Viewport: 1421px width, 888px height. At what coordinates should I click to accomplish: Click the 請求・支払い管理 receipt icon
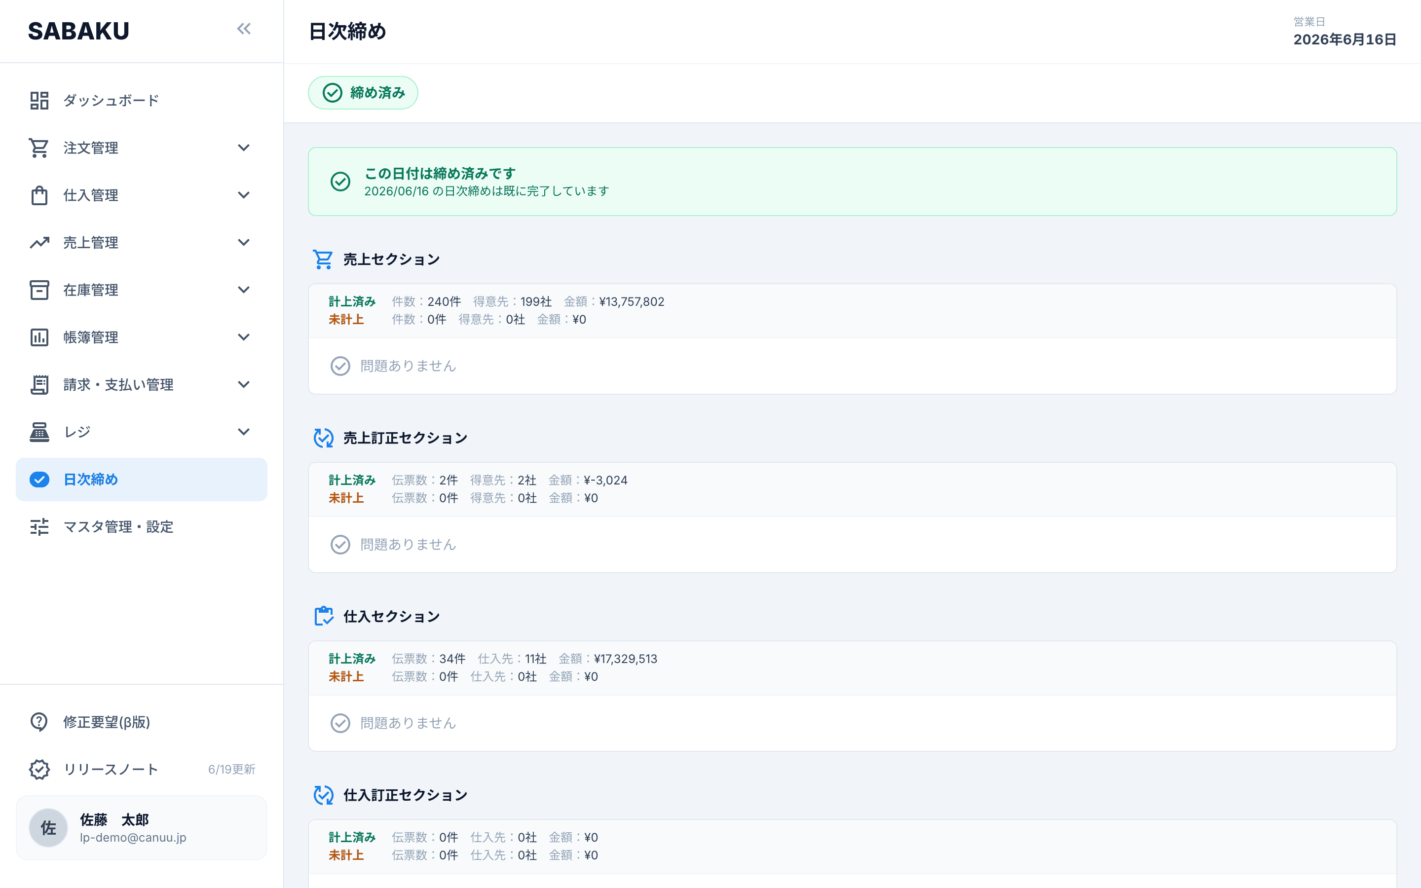tap(39, 385)
